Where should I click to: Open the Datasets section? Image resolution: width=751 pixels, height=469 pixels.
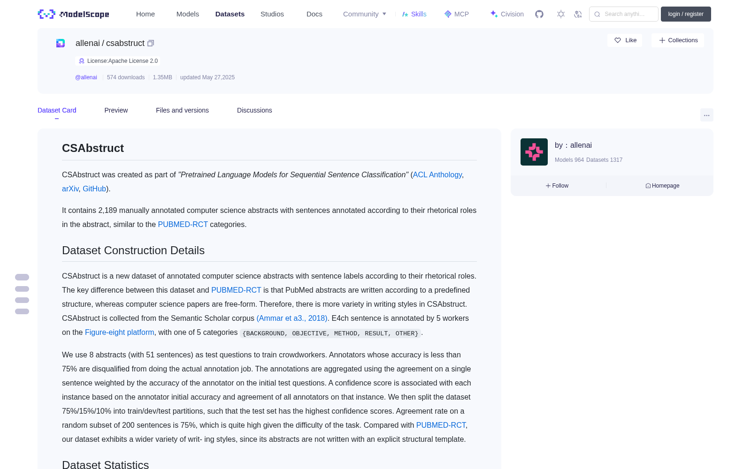pos(230,14)
